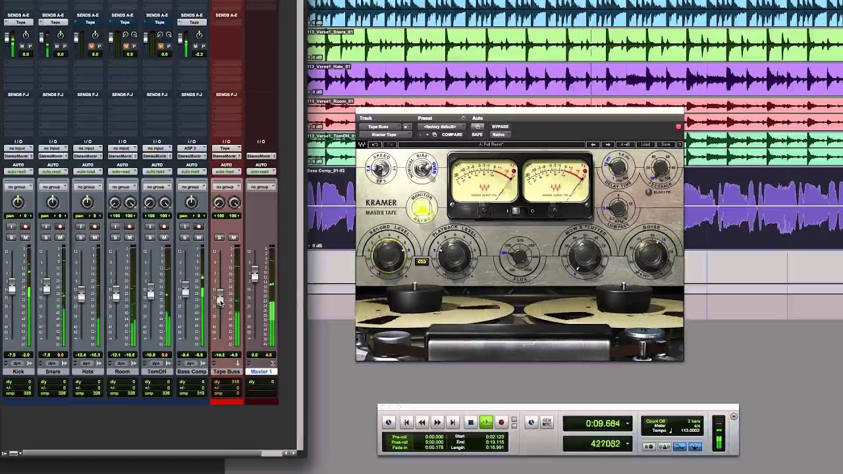Image resolution: width=843 pixels, height=474 pixels.
Task: Mute the Hats channel
Action: click(95, 237)
